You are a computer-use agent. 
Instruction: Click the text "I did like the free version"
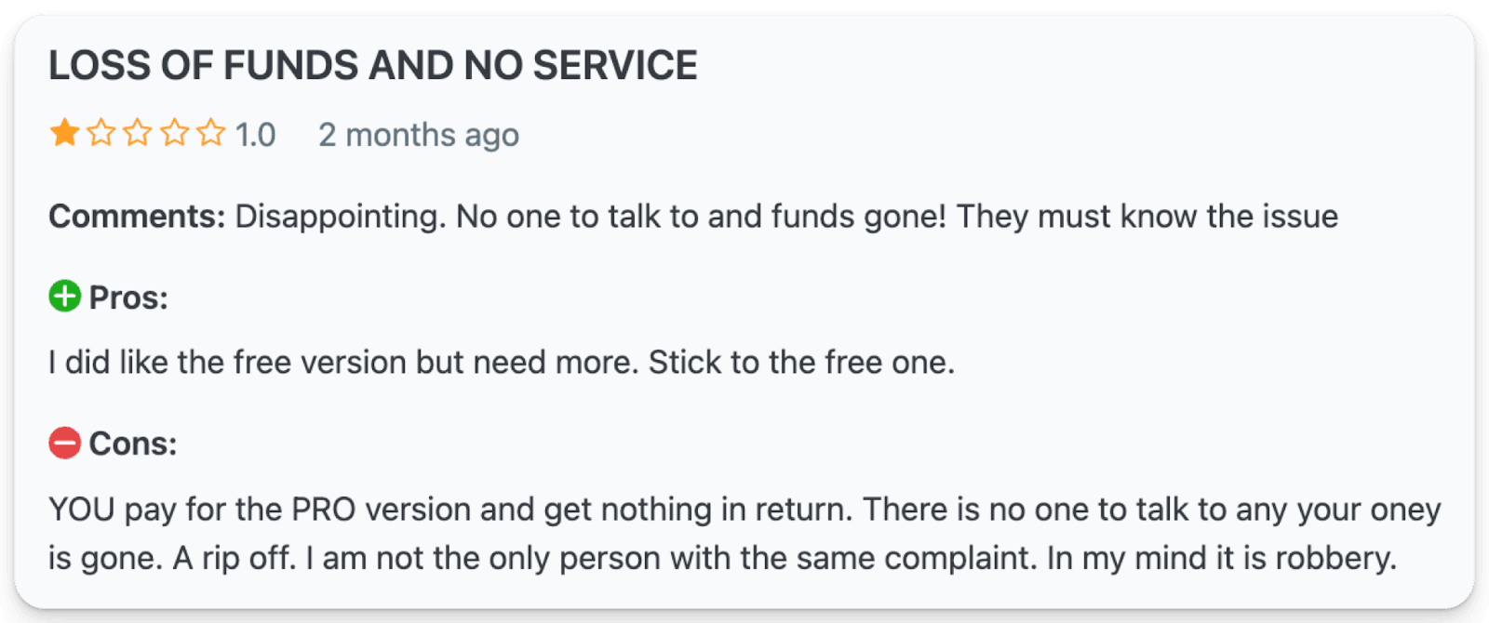(x=228, y=363)
